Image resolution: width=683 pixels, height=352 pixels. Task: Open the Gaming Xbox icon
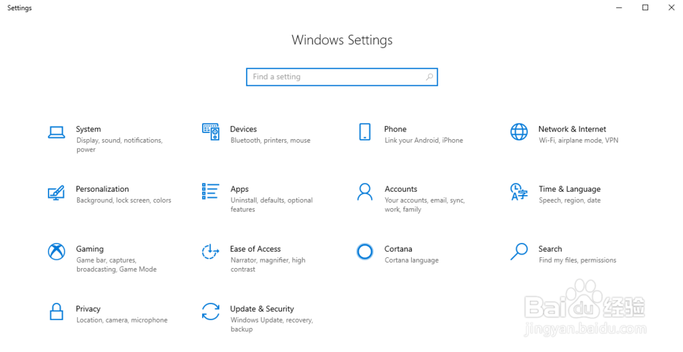tap(57, 252)
